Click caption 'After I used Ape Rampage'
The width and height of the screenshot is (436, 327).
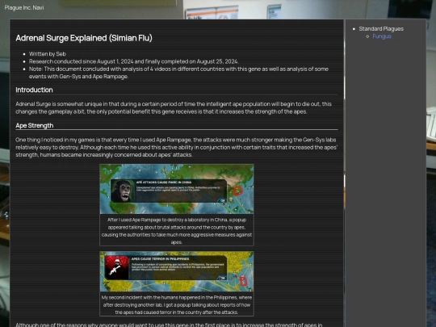[x=177, y=231]
